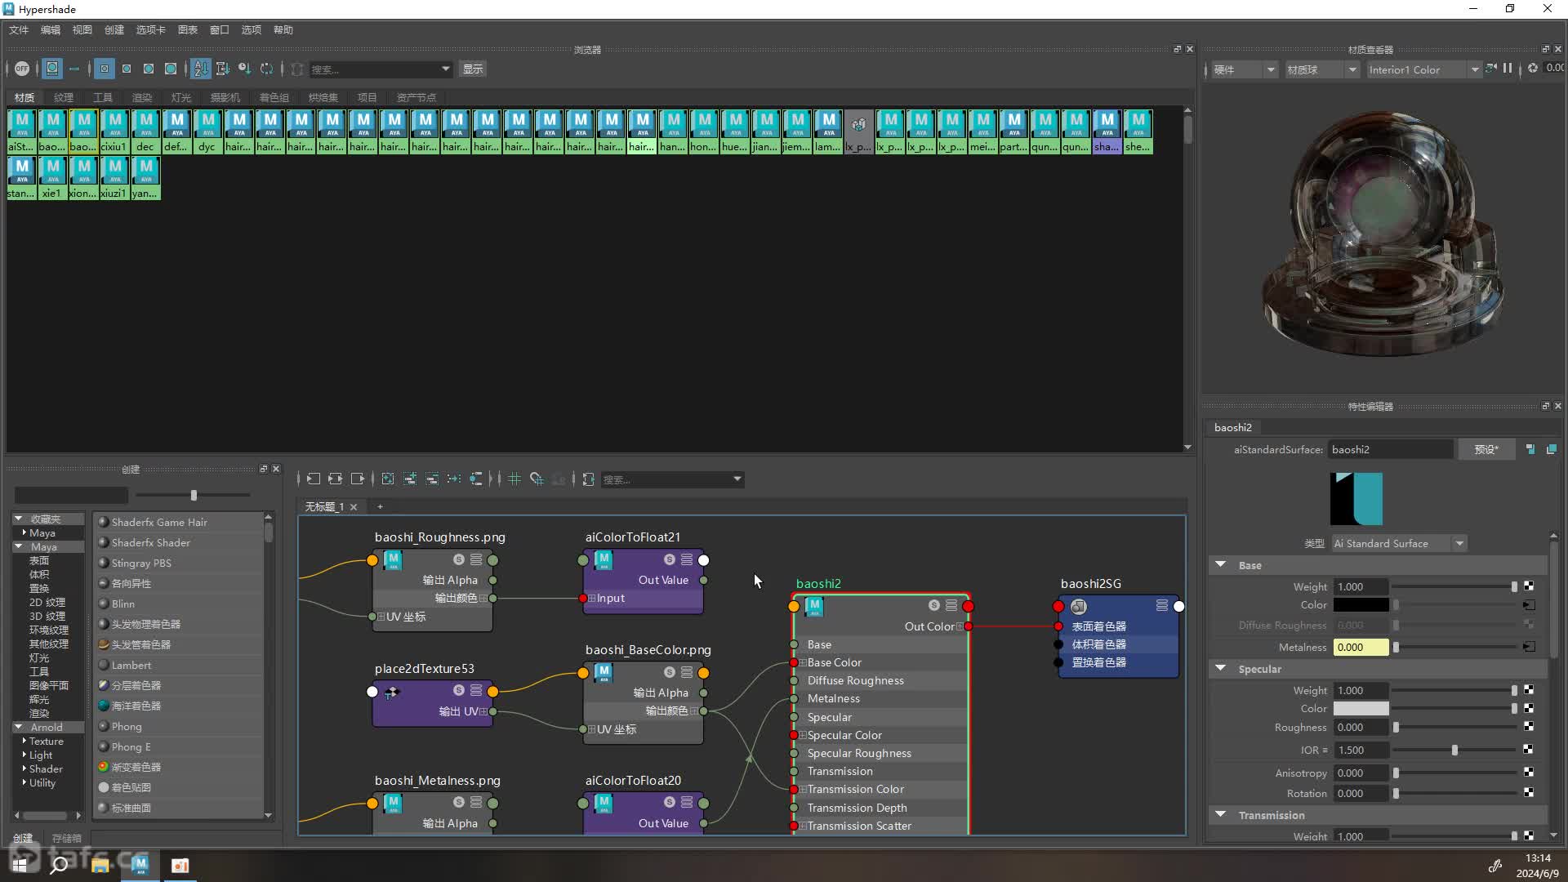Click the input and output connections icon
Screen dimensions: 1568x882
pyautogui.click(x=336, y=479)
